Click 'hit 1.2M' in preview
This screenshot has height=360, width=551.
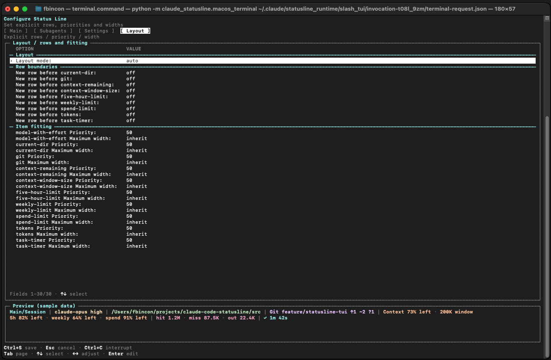click(x=168, y=318)
